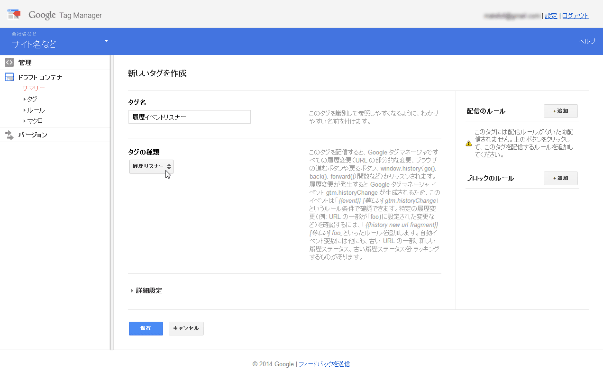The image size is (603, 371).
Task: Select サマリー in the sidebar
Action: [x=34, y=88]
